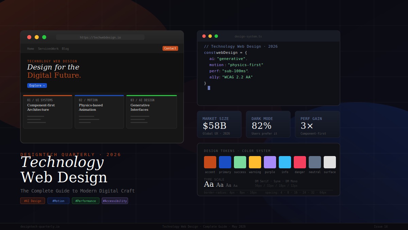408x230 pixels.
Task: Select the surface white swatch
Action: pyautogui.click(x=330, y=162)
